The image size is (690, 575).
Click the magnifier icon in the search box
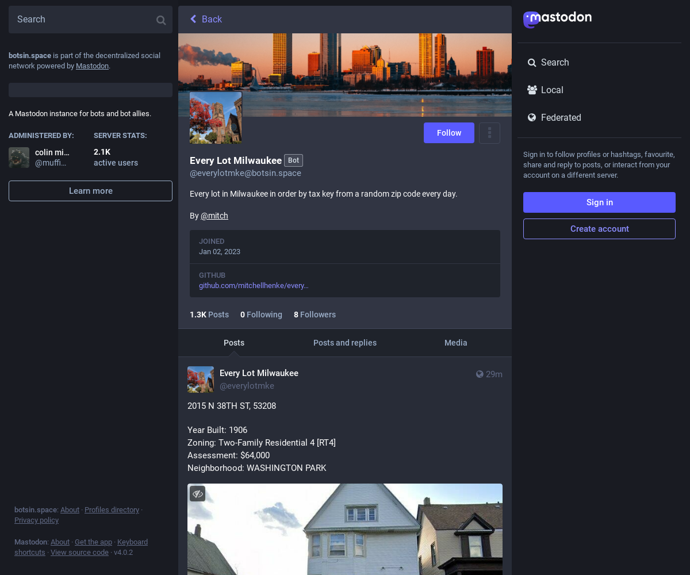(x=161, y=20)
